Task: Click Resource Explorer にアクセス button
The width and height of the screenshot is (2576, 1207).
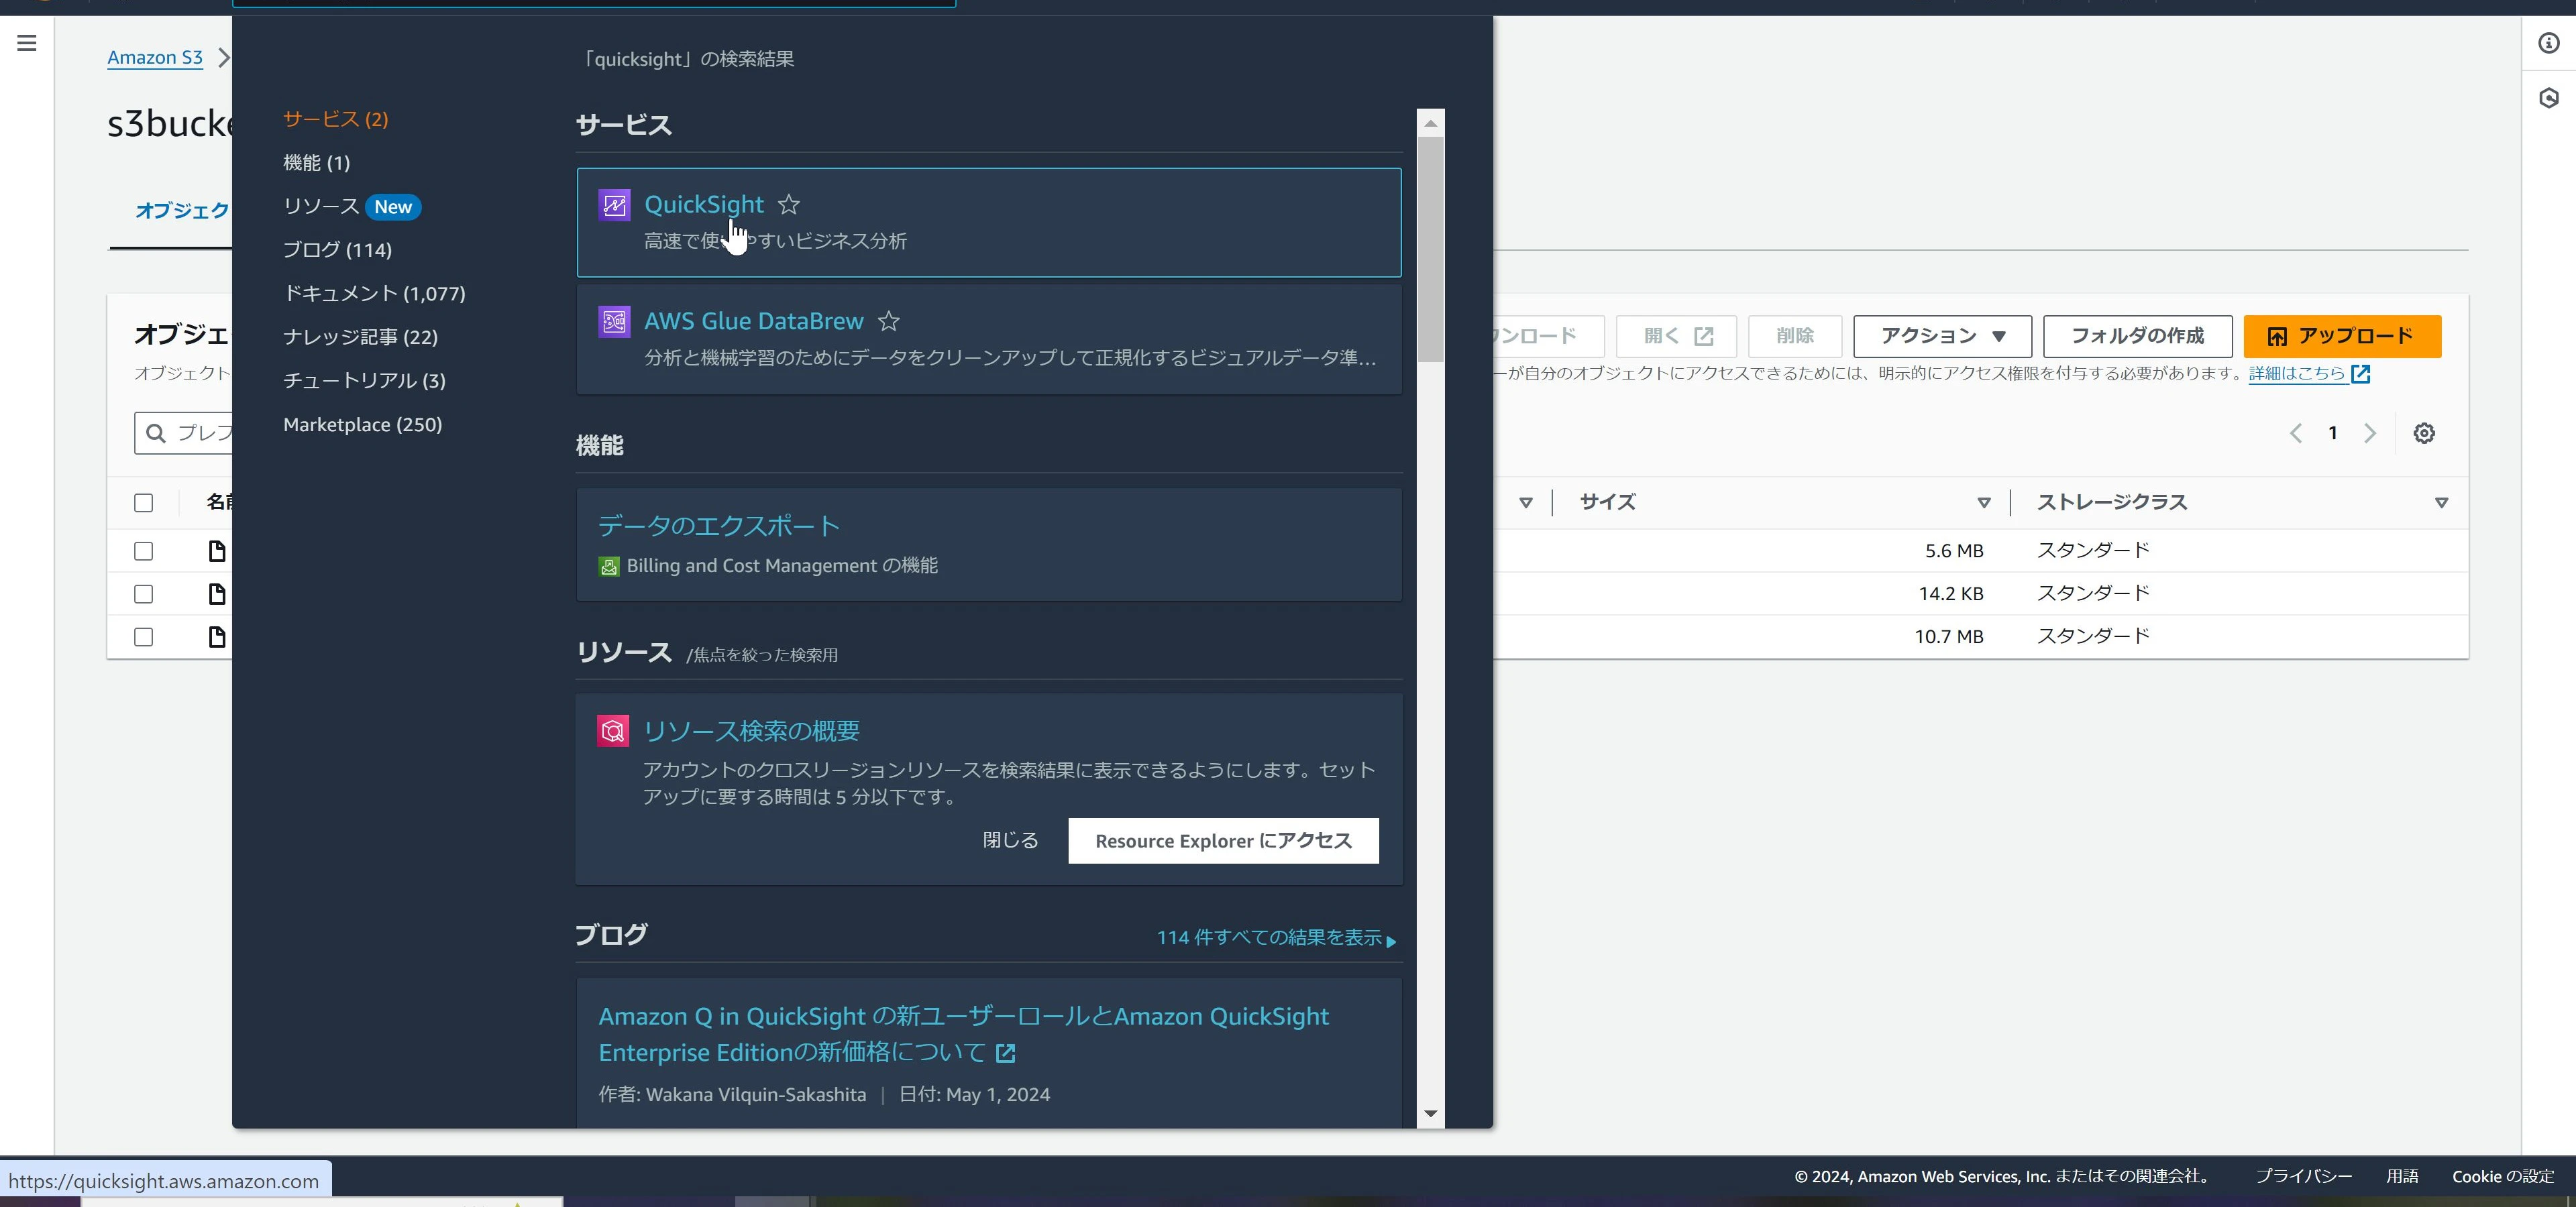Action: coord(1223,842)
